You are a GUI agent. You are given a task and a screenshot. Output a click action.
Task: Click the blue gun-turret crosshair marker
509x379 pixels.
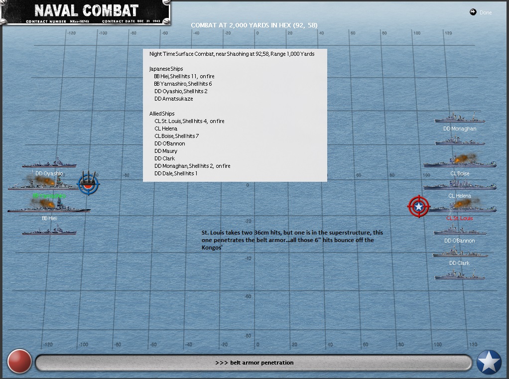88,183
